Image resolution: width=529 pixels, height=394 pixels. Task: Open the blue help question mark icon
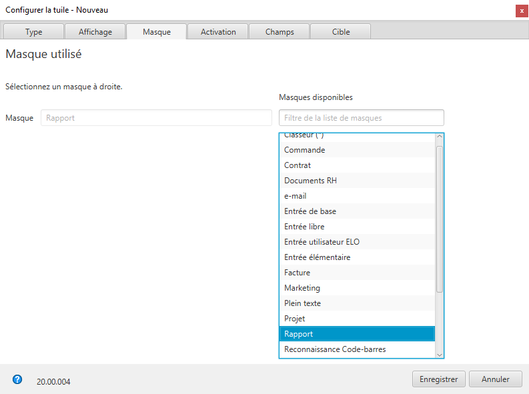pos(17,379)
